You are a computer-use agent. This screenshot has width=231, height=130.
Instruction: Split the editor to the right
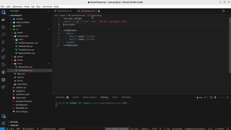pos(223,11)
